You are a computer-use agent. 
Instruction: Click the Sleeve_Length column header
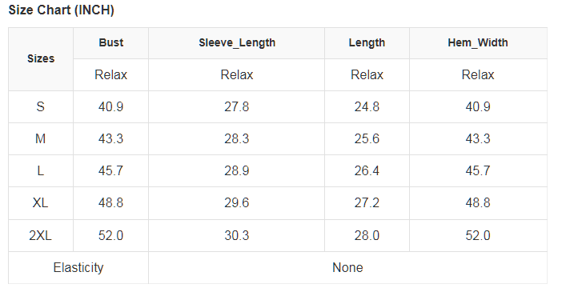[236, 43]
